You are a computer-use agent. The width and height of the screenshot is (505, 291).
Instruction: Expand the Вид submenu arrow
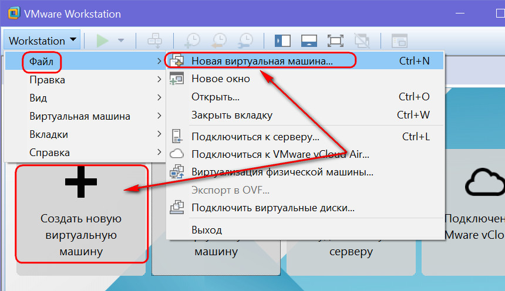point(159,97)
